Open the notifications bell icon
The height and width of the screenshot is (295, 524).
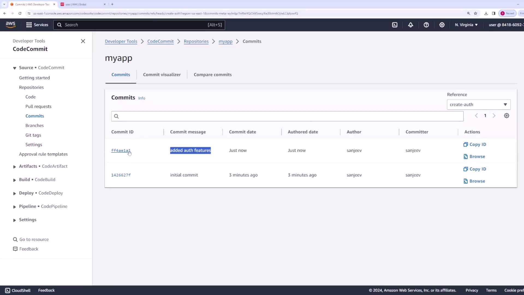(410, 25)
